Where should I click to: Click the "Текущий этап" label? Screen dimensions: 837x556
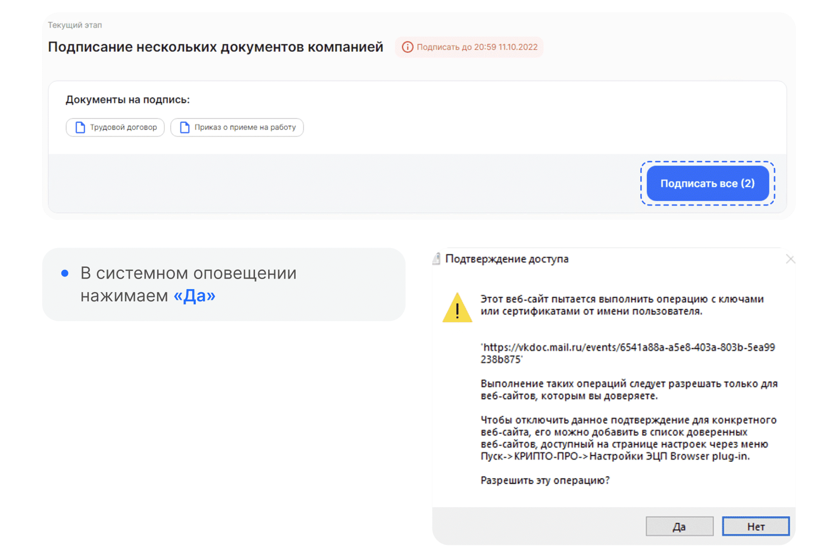pos(75,25)
